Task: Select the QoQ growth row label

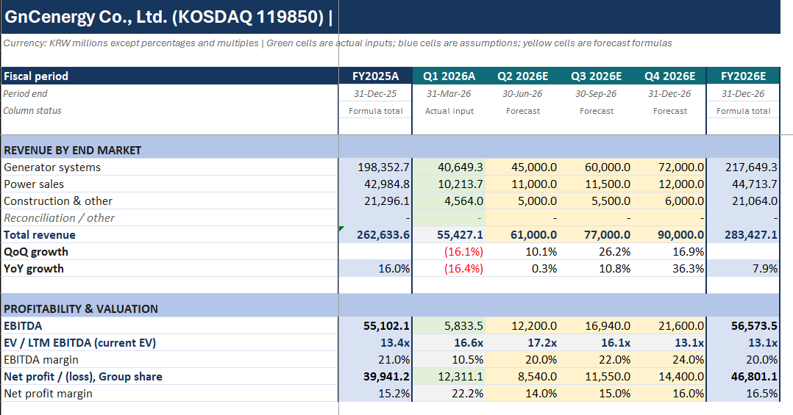Action: click(169, 251)
